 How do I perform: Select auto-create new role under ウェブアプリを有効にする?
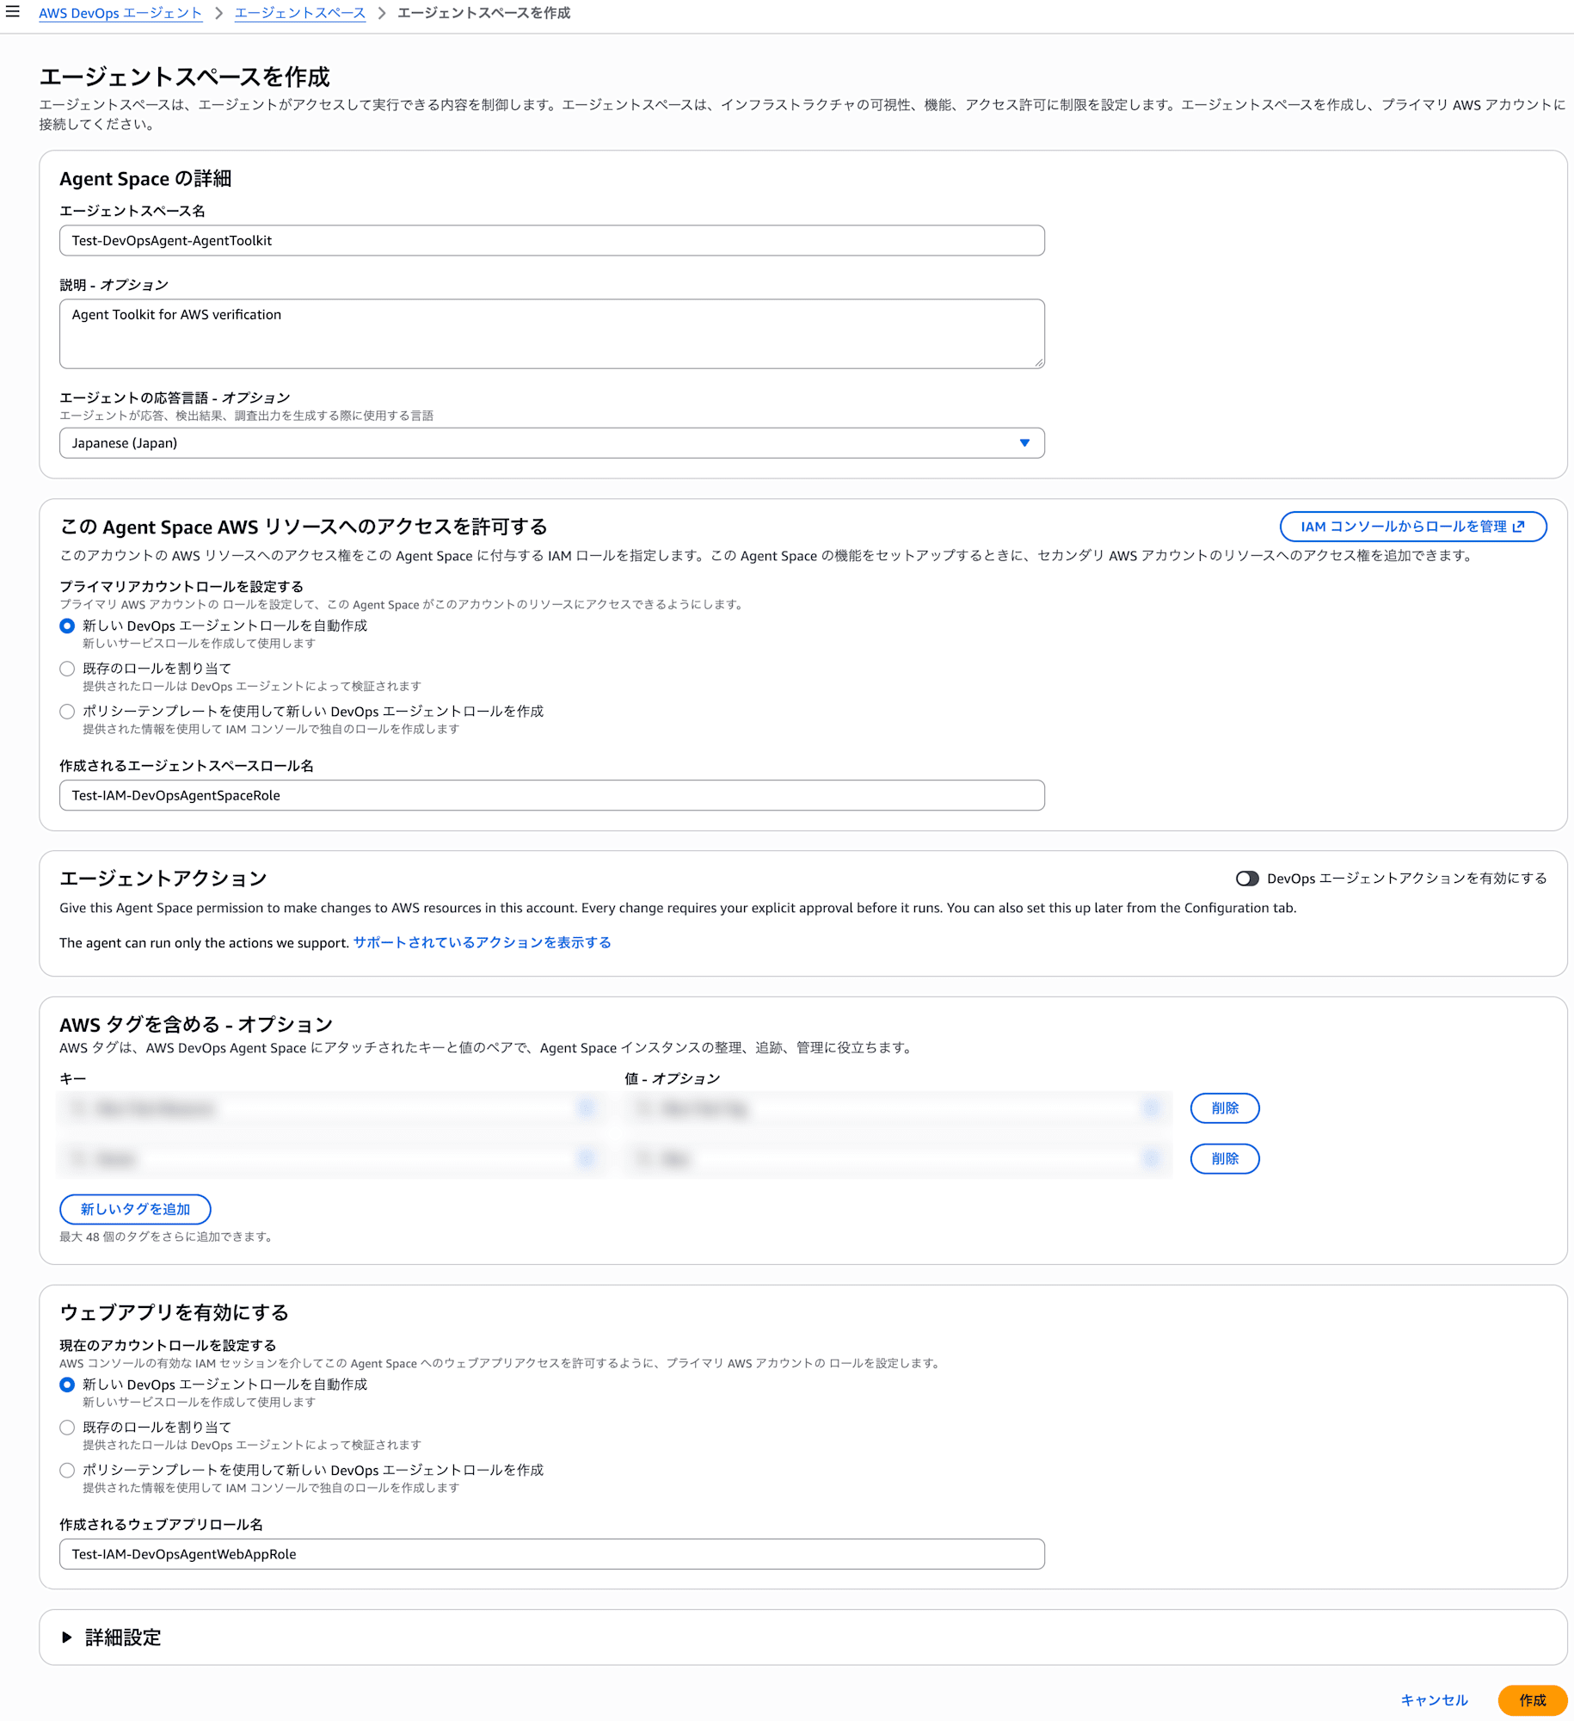tap(67, 1385)
